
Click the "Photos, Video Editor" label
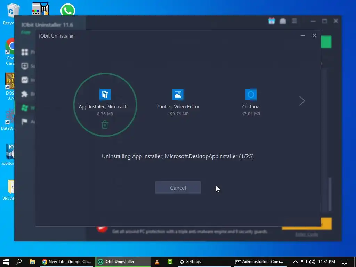tap(178, 107)
